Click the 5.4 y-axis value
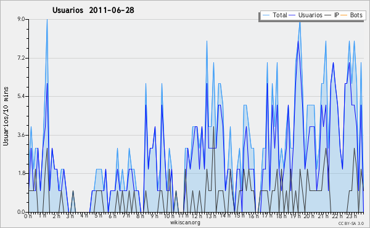Viewport: 370px width, 228px height. point(21,96)
